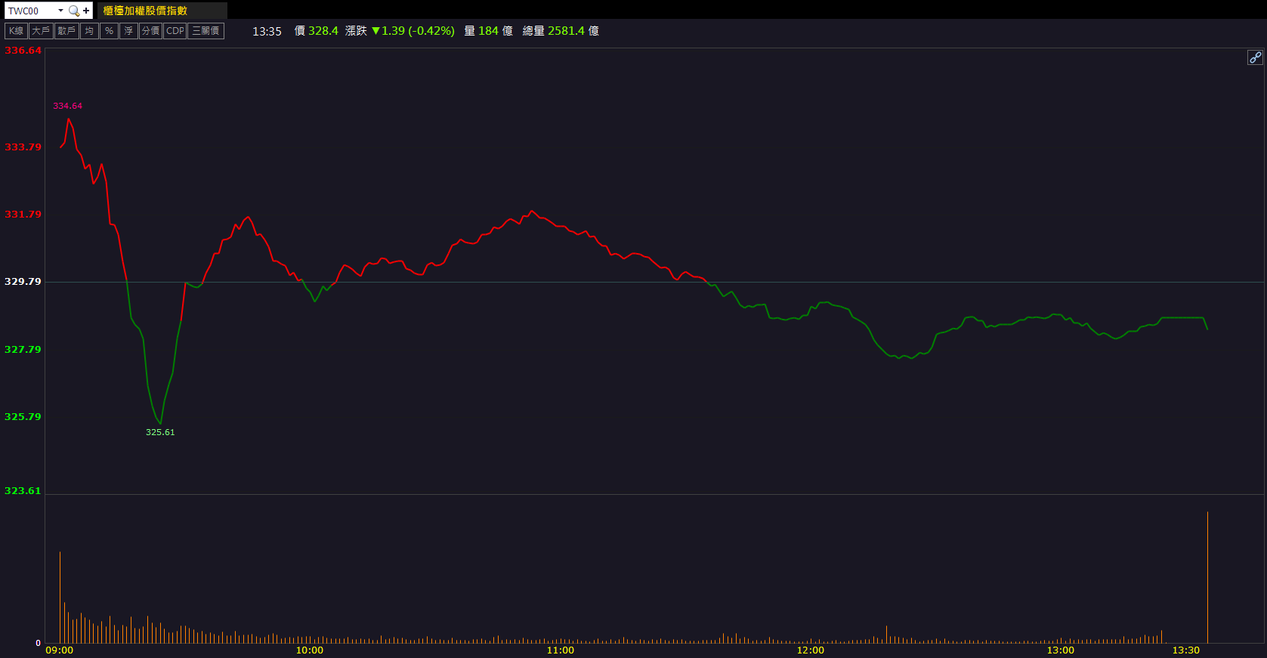Viewport: 1267px width, 658px height.
Task: Toggle the 大戶 indicator button
Action: (x=41, y=31)
